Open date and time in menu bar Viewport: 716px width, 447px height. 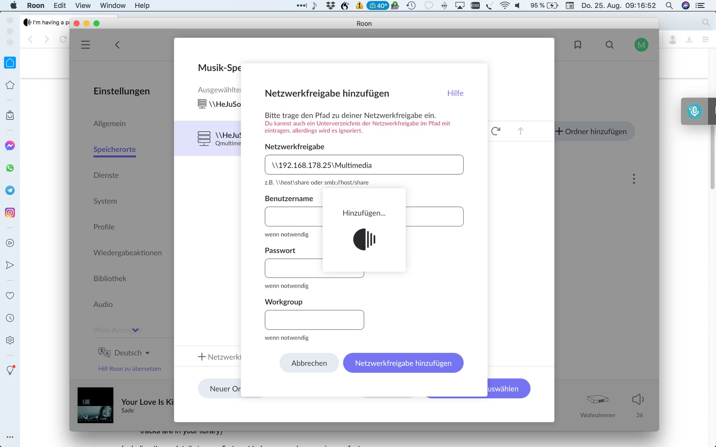(618, 6)
